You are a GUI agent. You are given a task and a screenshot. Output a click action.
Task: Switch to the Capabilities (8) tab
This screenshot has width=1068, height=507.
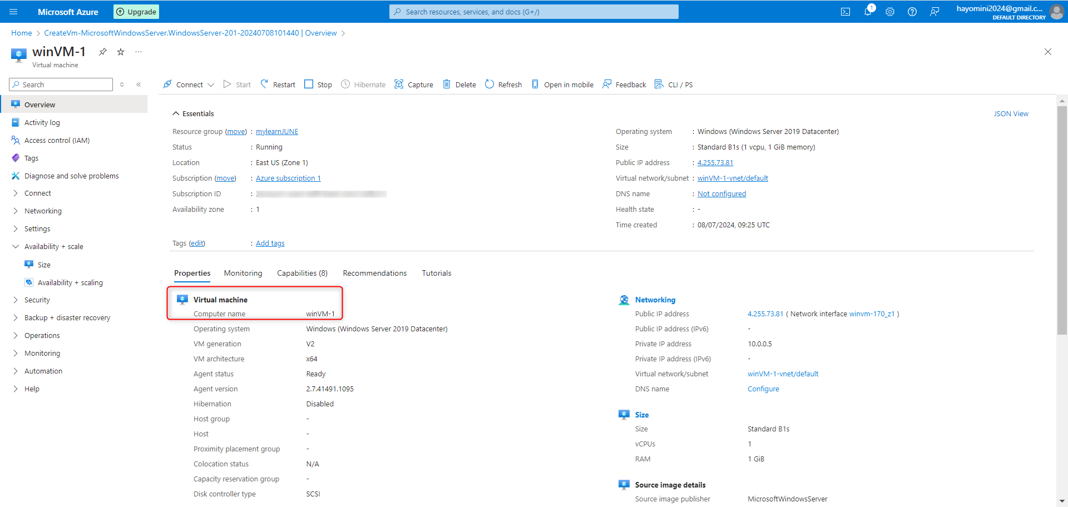click(302, 274)
